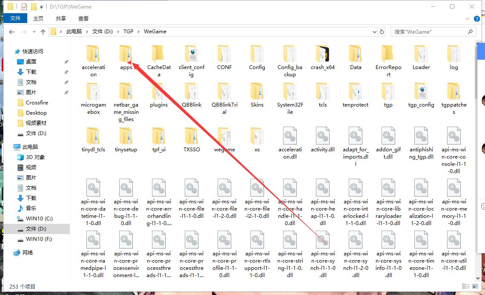Go back to previous folder

tap(12, 32)
